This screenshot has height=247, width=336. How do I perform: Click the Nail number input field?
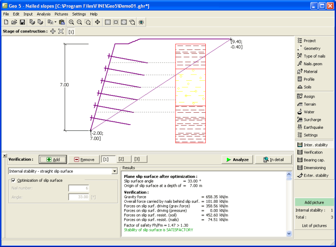79,188
